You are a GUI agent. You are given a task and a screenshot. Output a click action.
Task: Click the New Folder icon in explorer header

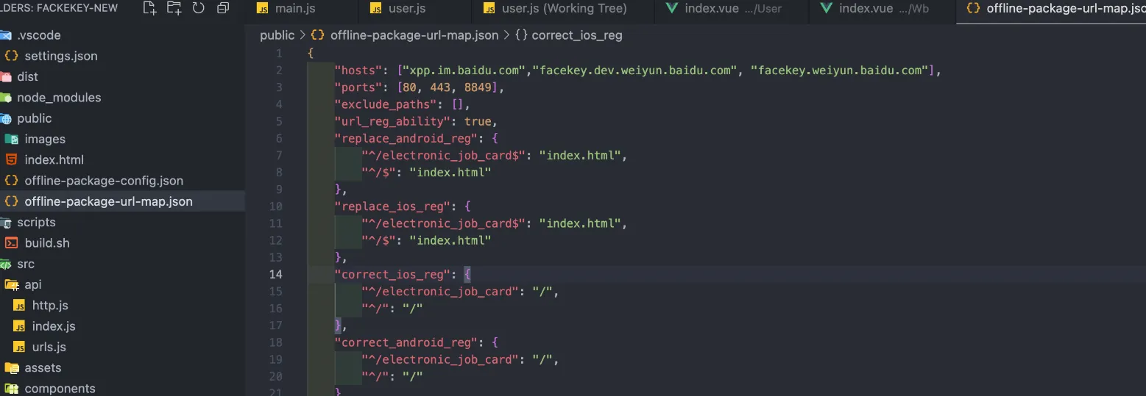(174, 9)
